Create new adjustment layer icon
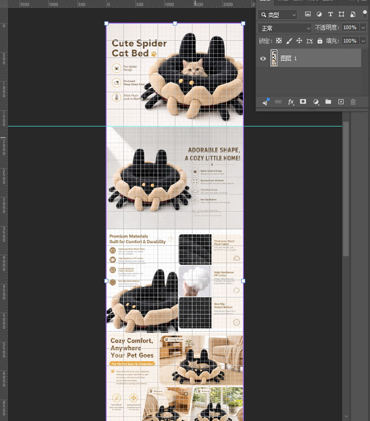 (316, 102)
